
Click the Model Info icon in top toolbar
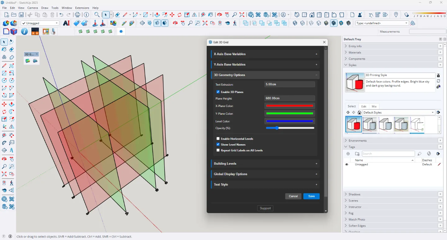coord(86,15)
